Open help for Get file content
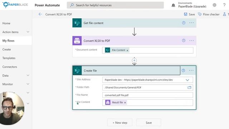 coord(184,23)
